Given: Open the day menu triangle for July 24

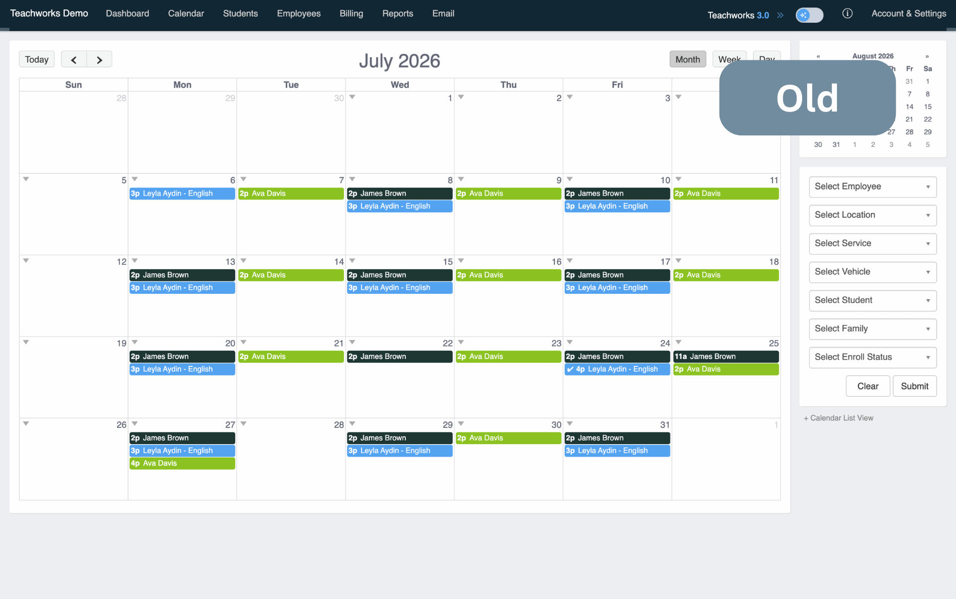Looking at the screenshot, I should point(570,343).
